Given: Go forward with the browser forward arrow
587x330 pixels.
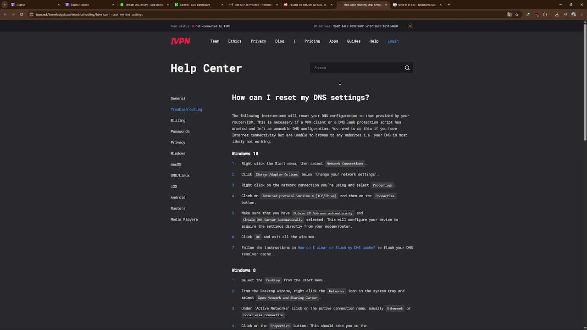Looking at the screenshot, I should [x=13, y=14].
